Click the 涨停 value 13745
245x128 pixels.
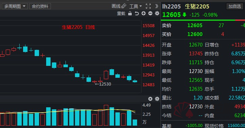[x=196, y=54]
